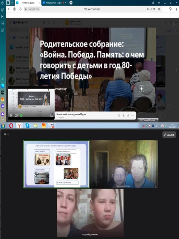Switch to the VK Мессенджер tab
The height and width of the screenshot is (239, 179).
[28, 3]
